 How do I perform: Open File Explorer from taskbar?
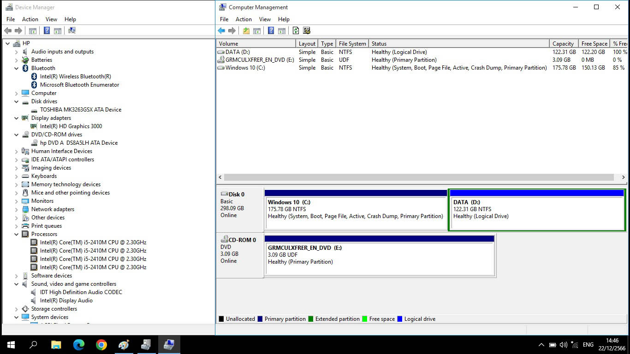(x=56, y=345)
